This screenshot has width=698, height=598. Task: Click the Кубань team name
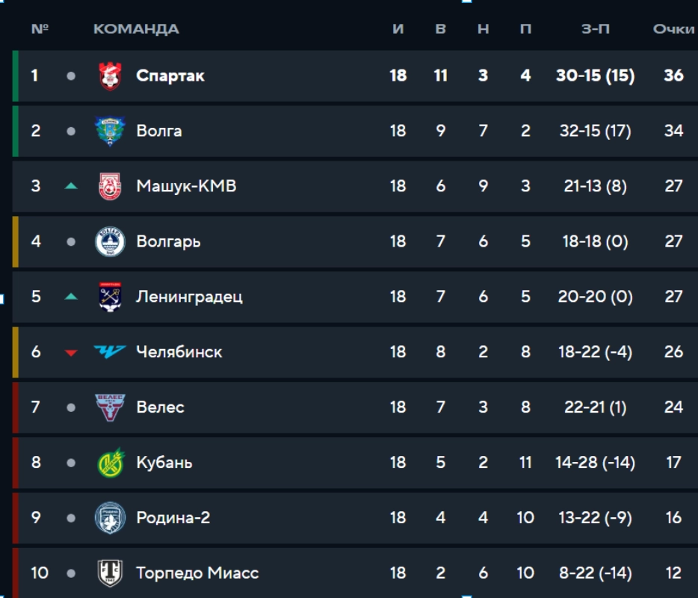(x=164, y=463)
